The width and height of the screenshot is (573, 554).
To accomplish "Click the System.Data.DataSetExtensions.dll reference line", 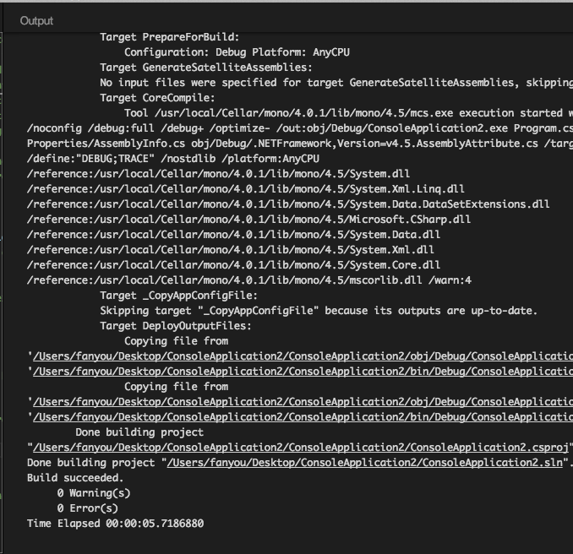I will [x=288, y=204].
